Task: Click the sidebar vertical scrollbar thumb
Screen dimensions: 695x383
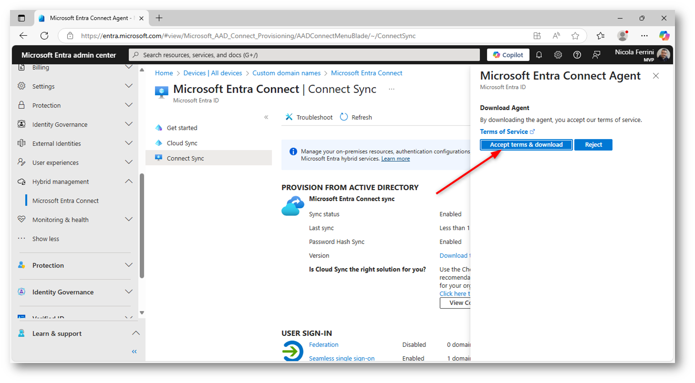Action: (142, 225)
